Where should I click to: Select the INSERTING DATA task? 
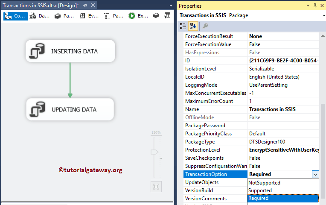70,51
